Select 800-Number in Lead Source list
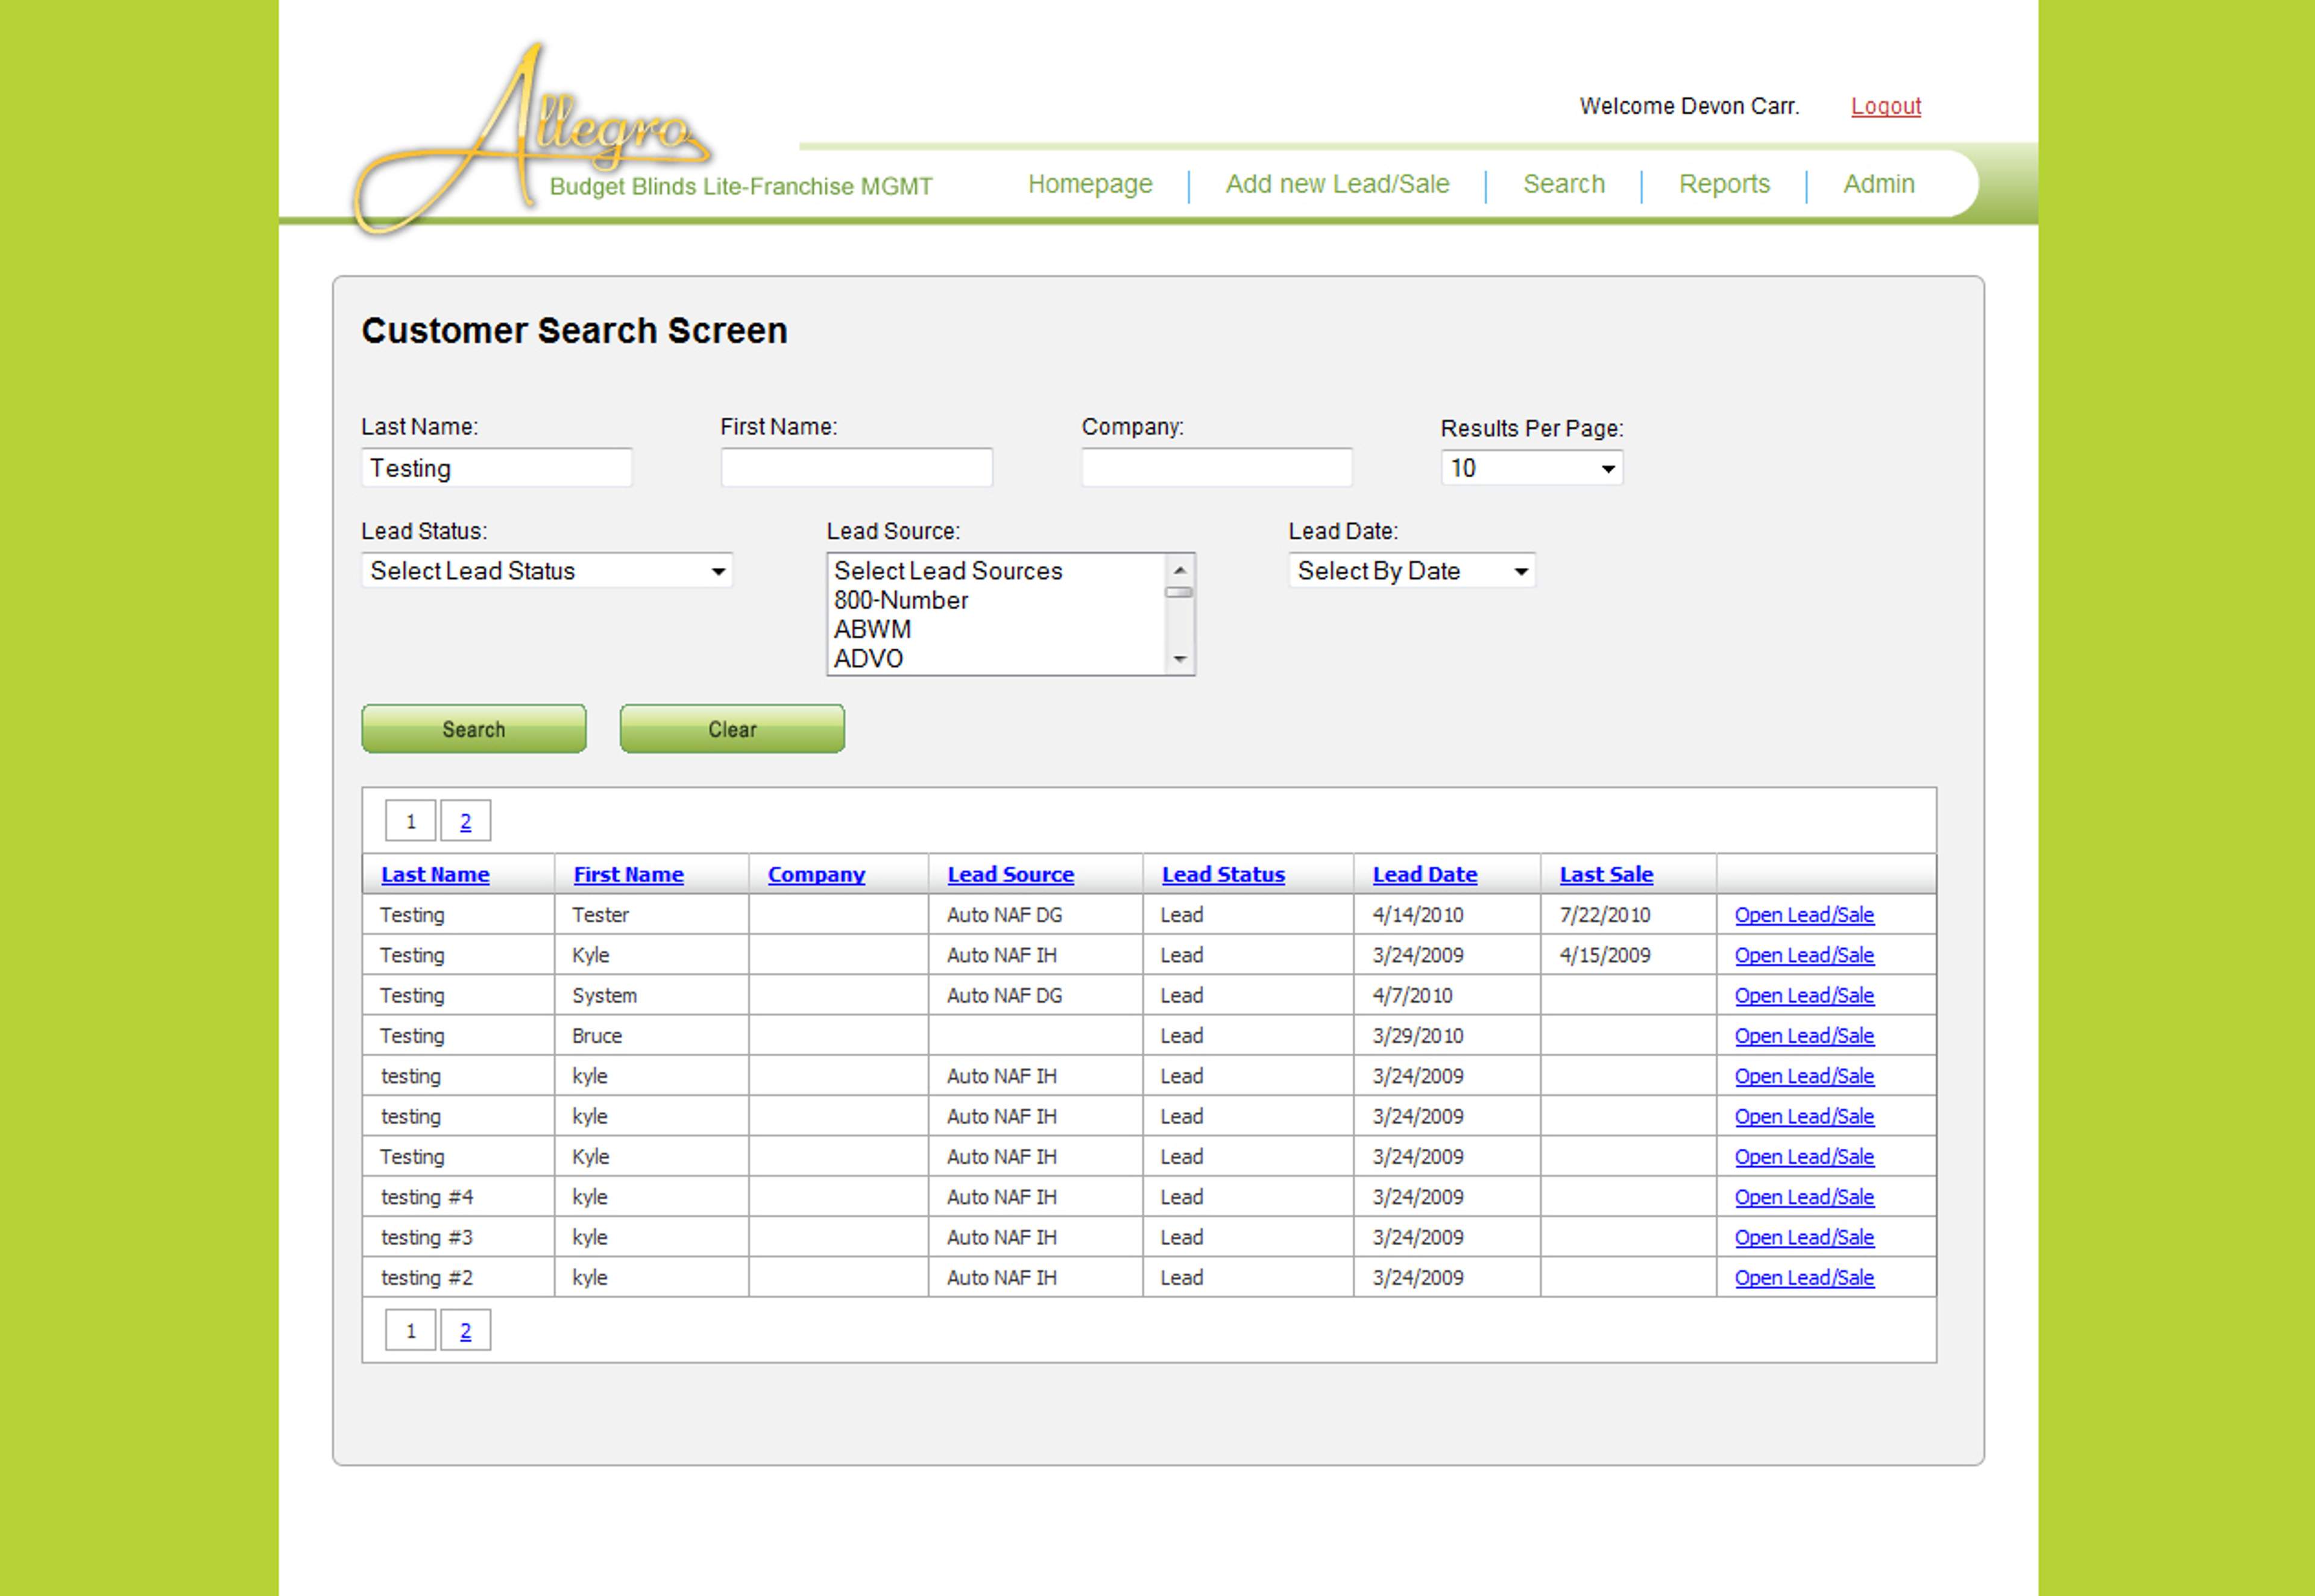This screenshot has width=2315, height=1596. (901, 600)
